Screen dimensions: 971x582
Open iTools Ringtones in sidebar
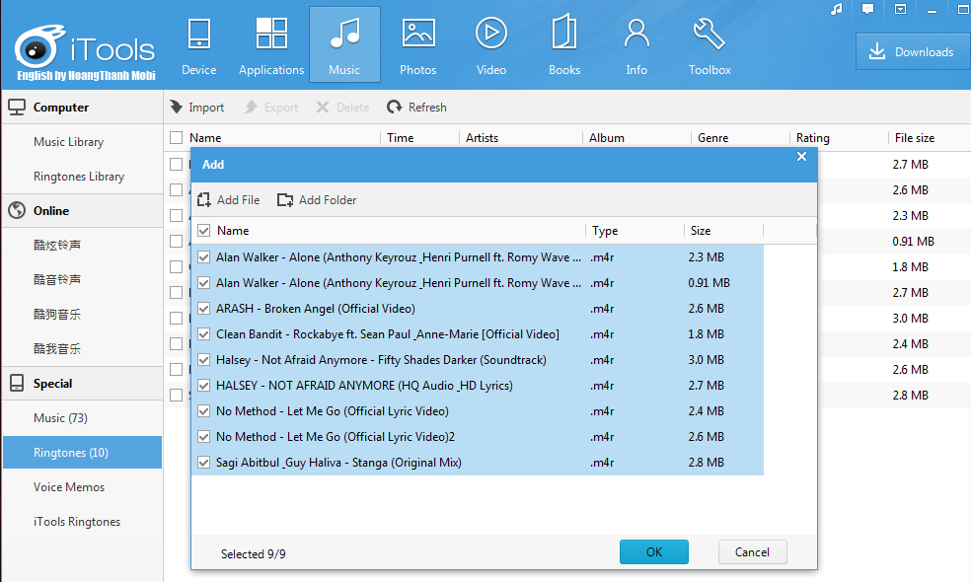(77, 522)
